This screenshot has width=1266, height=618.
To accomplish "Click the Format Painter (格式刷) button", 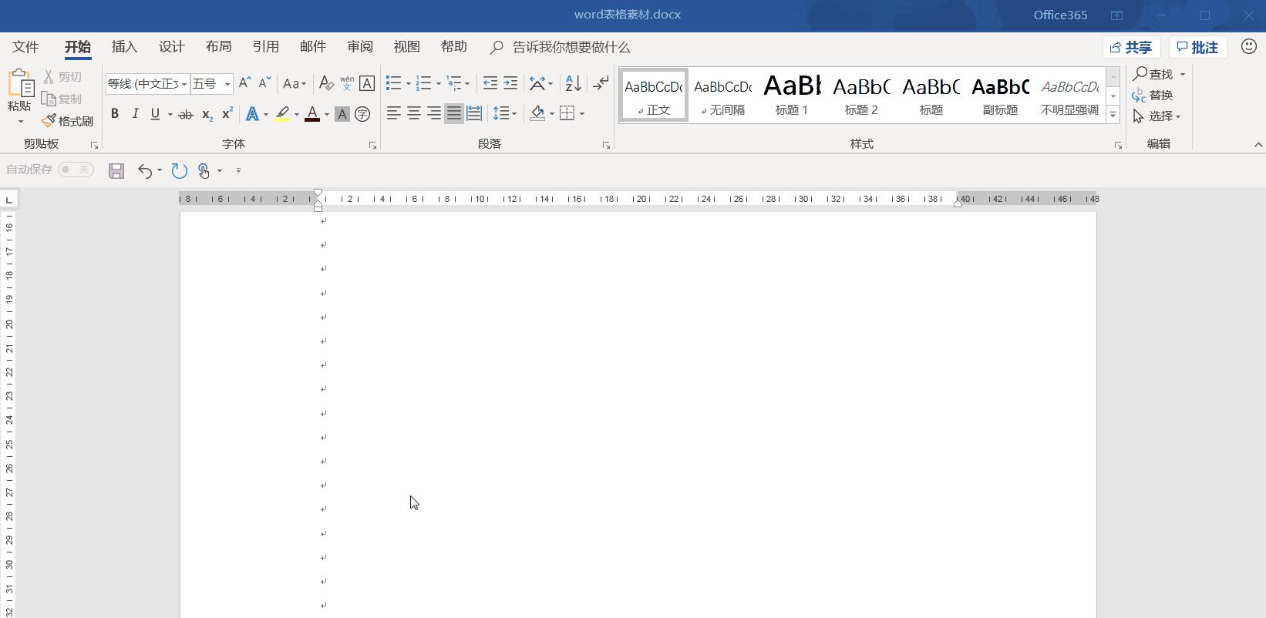I will pos(68,121).
